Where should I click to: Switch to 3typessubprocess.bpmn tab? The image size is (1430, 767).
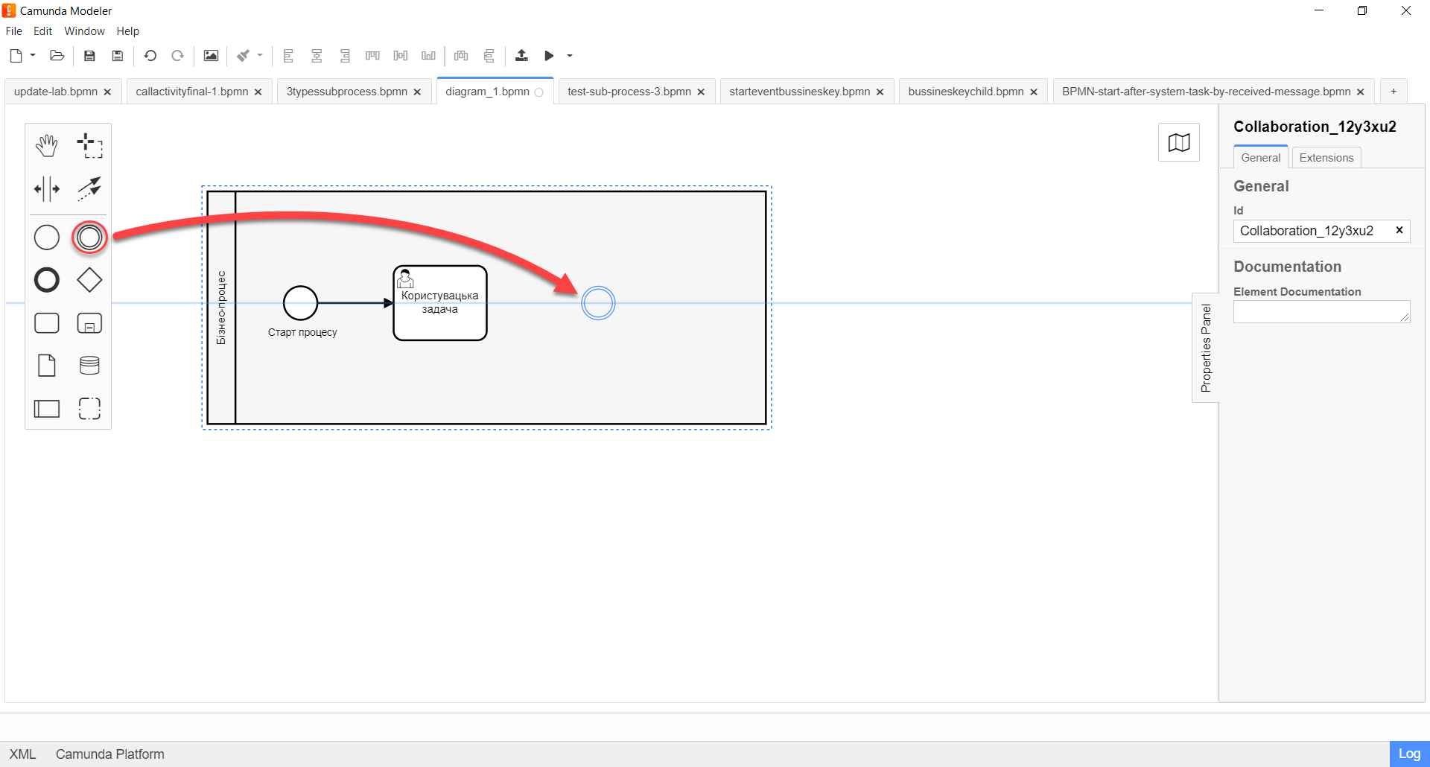[347, 92]
